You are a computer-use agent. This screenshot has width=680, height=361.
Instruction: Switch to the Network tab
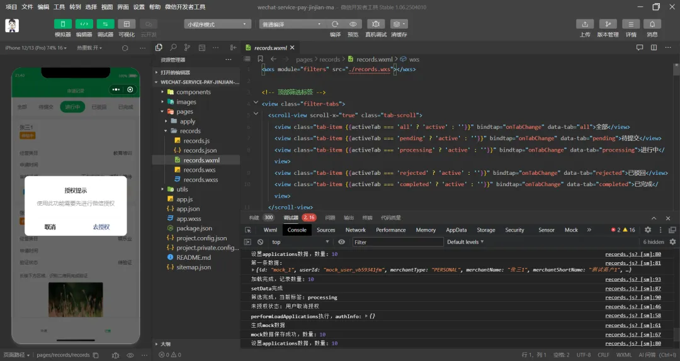[x=355, y=230]
